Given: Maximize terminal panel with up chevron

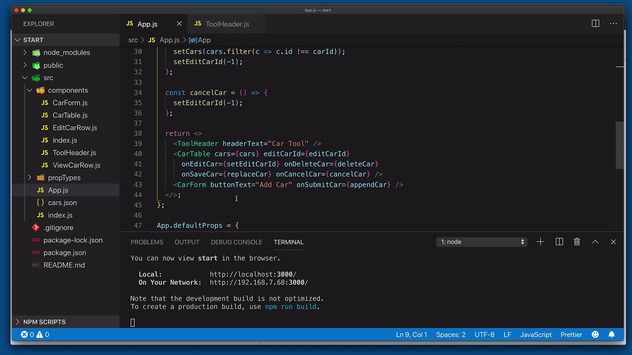Looking at the screenshot, I should tap(595, 242).
